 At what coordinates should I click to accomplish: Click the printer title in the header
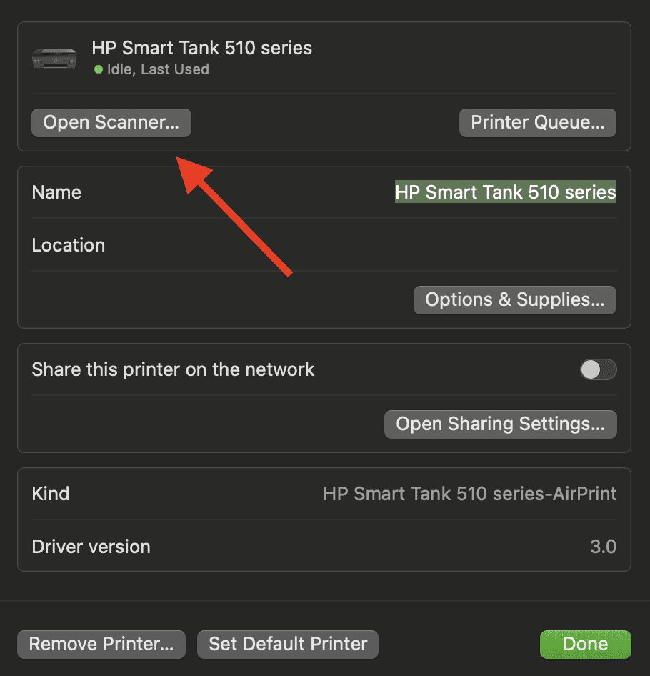pyautogui.click(x=202, y=49)
